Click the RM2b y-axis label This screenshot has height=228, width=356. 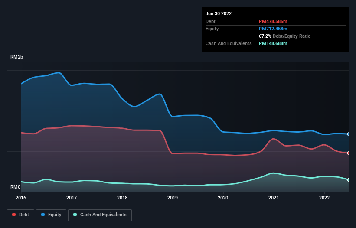click(x=16, y=57)
